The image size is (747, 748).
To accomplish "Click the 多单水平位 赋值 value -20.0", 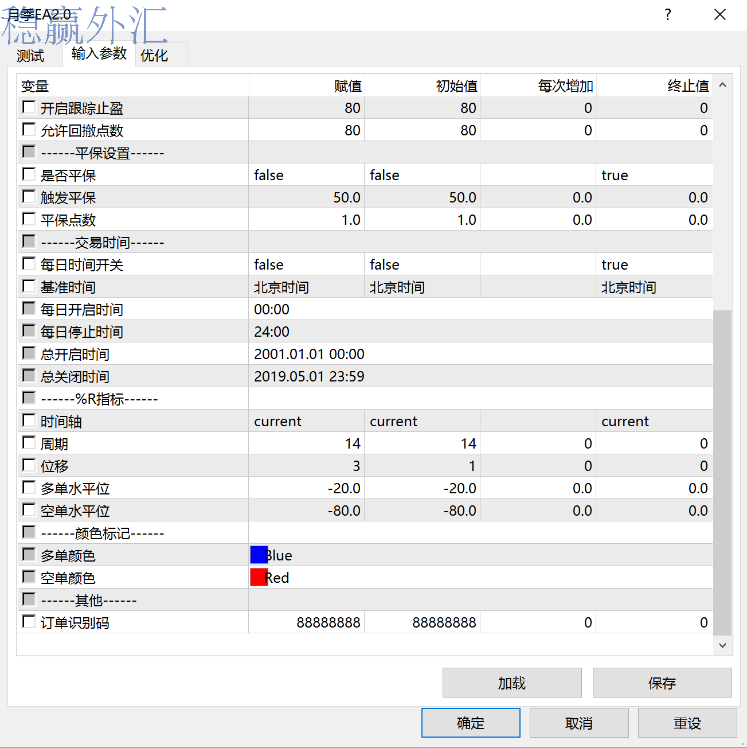I will (306, 488).
